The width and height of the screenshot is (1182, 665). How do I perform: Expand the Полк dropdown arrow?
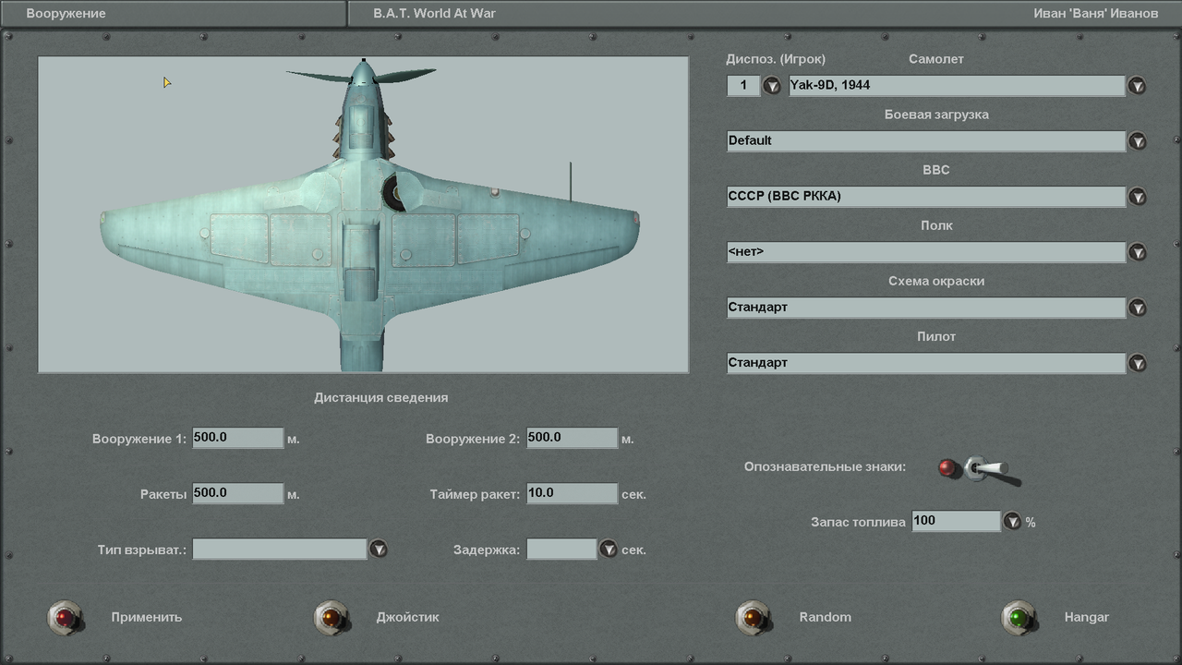tap(1138, 252)
